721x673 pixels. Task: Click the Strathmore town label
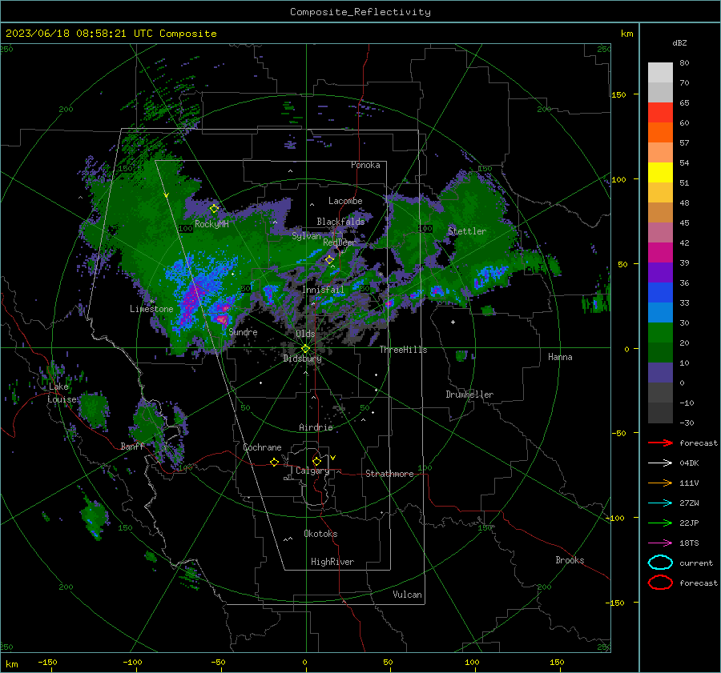pyautogui.click(x=389, y=474)
